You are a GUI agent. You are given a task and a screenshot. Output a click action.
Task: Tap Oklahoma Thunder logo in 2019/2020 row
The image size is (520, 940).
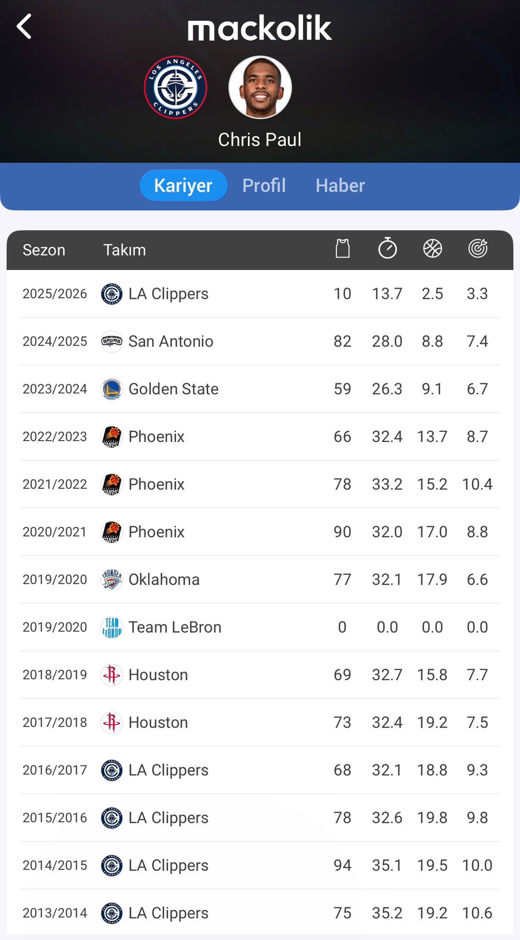coord(111,580)
